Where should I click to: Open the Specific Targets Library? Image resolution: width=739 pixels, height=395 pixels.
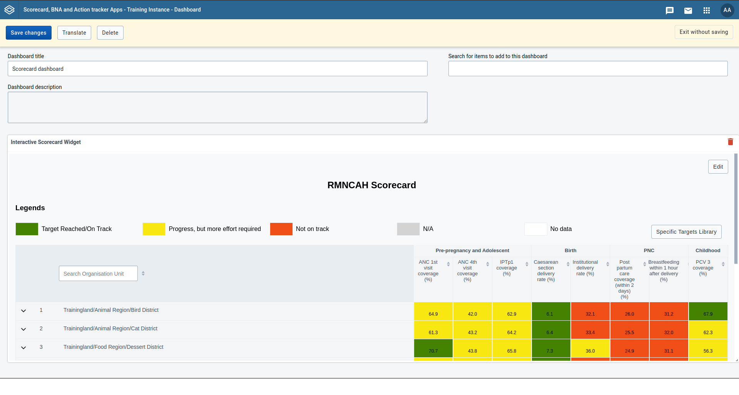point(686,232)
